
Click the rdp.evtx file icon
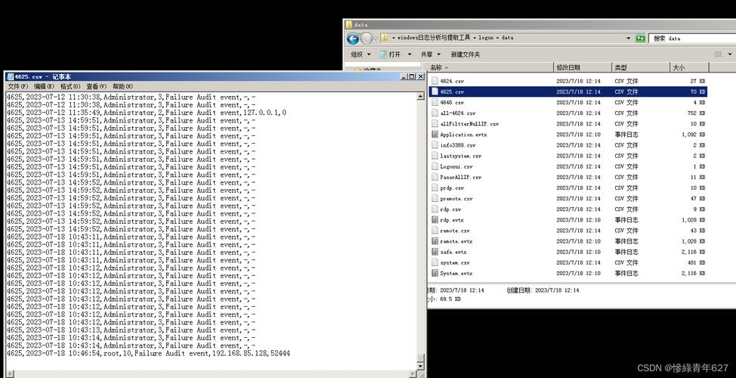pyautogui.click(x=434, y=220)
